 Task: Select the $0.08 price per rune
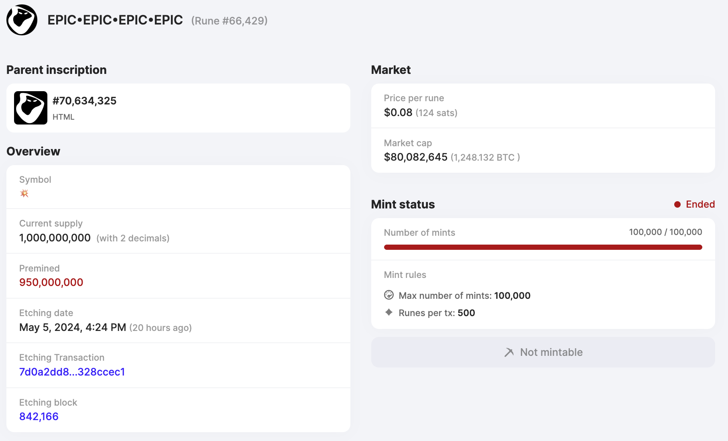(x=398, y=112)
